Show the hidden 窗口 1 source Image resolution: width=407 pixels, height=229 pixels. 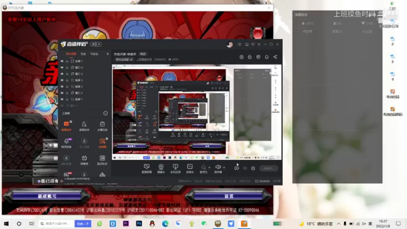(62, 106)
